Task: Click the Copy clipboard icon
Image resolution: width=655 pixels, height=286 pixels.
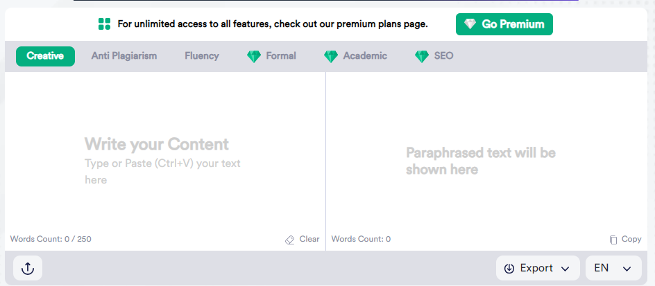Action: pos(613,240)
